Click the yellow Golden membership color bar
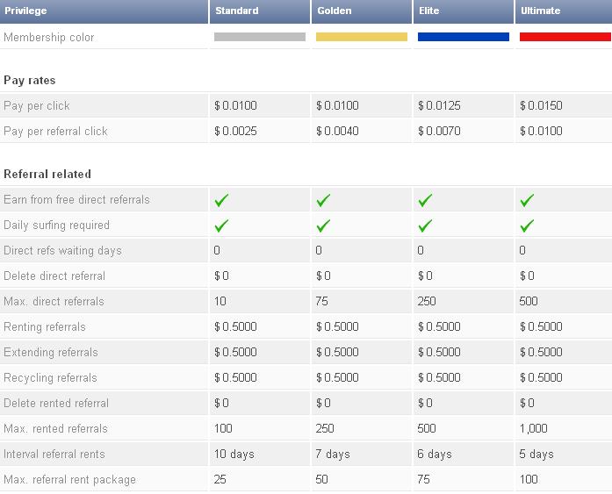This screenshot has width=612, height=494. [x=362, y=37]
